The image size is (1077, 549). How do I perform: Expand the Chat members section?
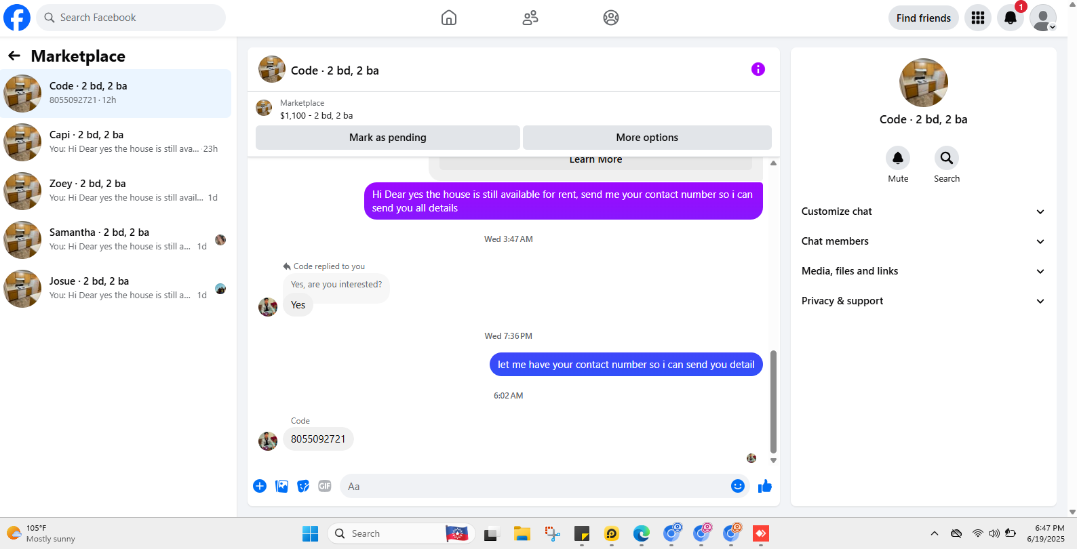coord(923,241)
